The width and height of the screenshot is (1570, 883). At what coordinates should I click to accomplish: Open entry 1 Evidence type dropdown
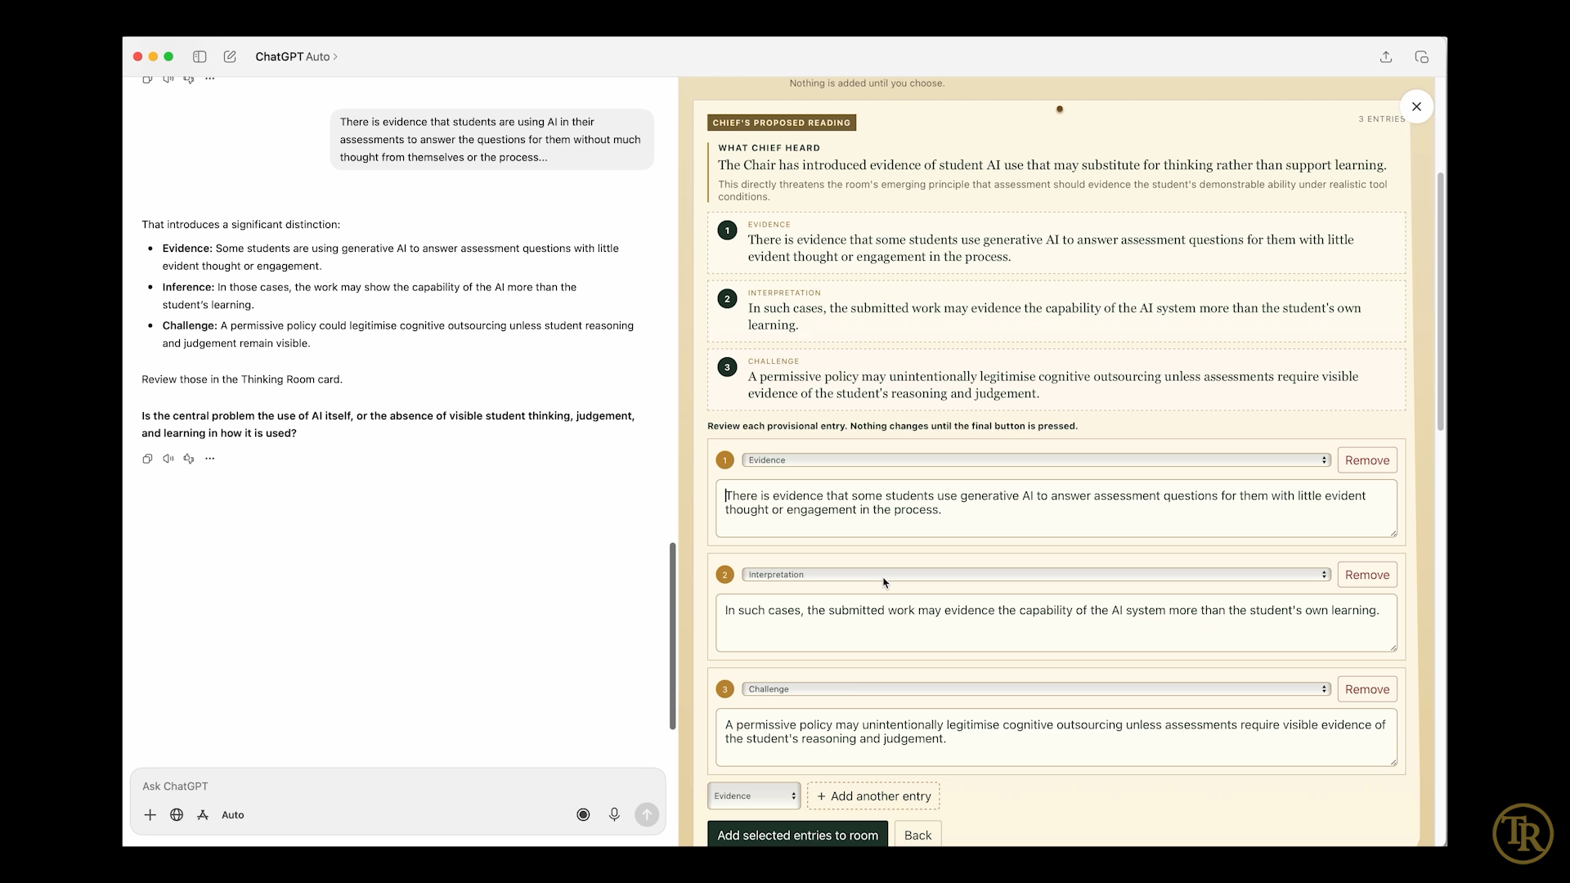coord(1036,460)
